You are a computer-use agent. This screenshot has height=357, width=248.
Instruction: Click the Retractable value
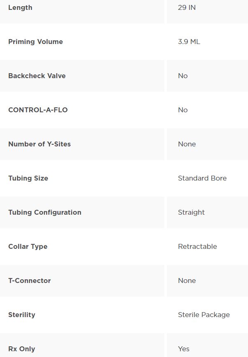pos(197,247)
